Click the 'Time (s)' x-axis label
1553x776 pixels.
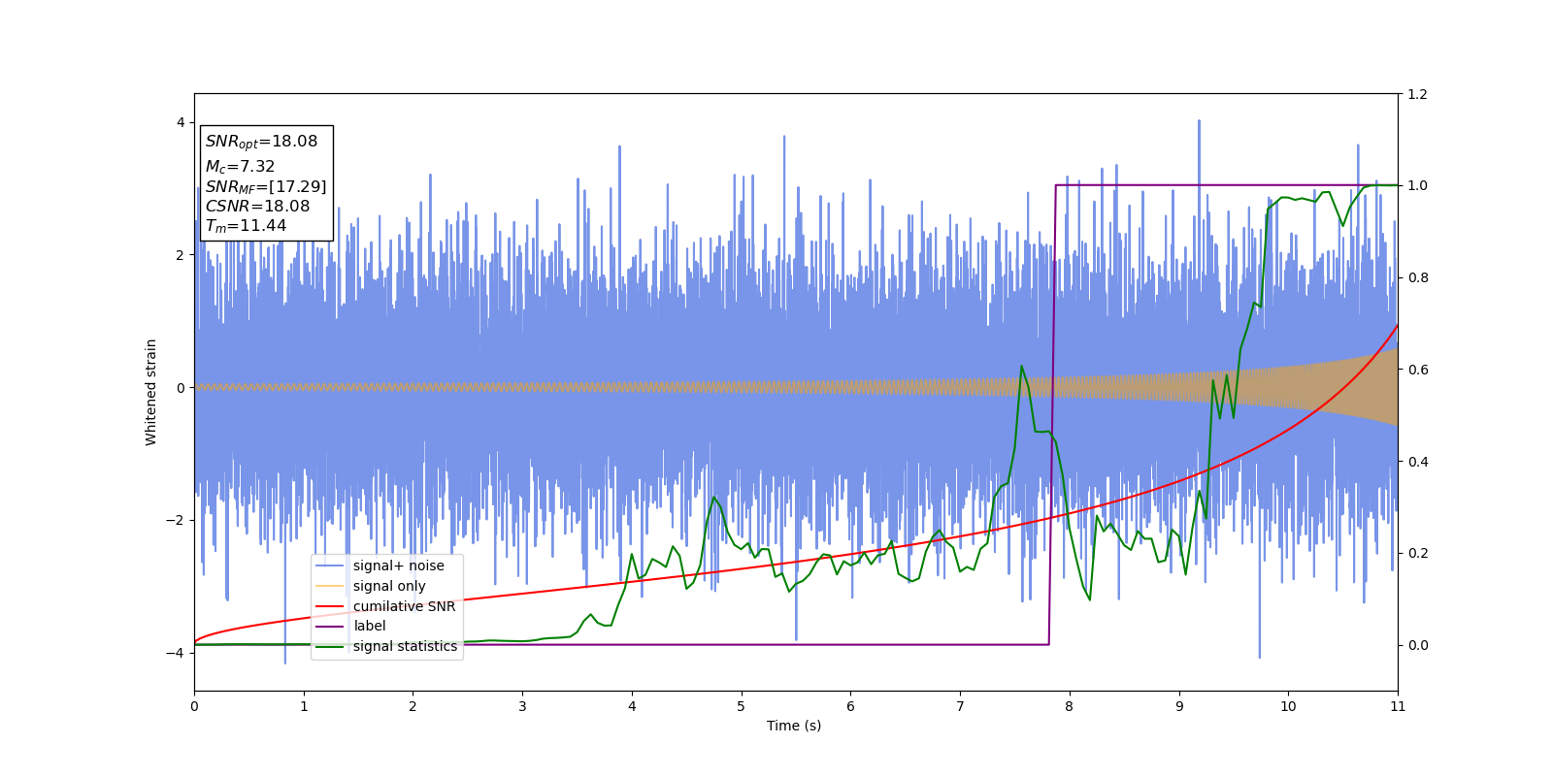tap(794, 726)
